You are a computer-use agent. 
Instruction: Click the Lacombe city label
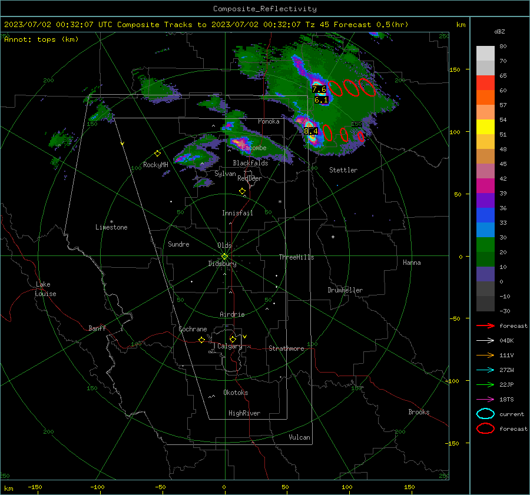pyautogui.click(x=254, y=148)
